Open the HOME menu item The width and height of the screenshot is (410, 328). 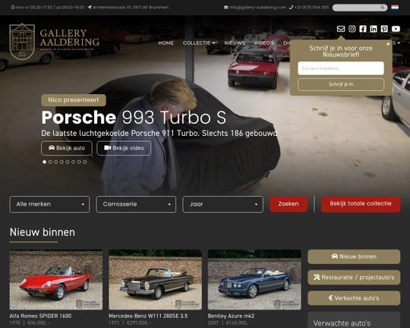pos(166,43)
